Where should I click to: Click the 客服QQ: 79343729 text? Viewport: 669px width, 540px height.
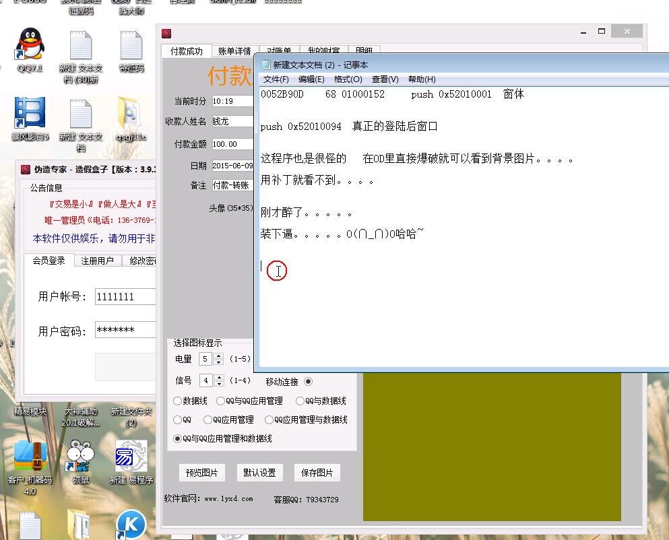306,499
